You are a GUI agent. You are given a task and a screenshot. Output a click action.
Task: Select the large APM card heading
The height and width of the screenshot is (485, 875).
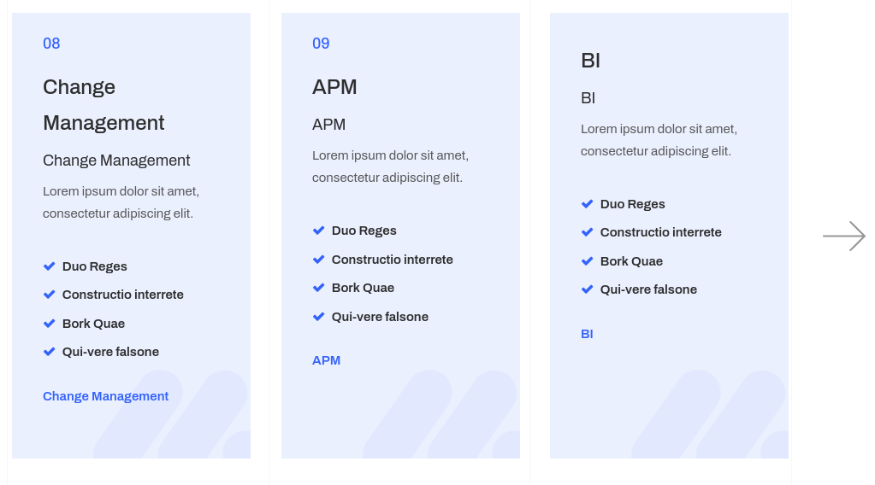click(334, 87)
